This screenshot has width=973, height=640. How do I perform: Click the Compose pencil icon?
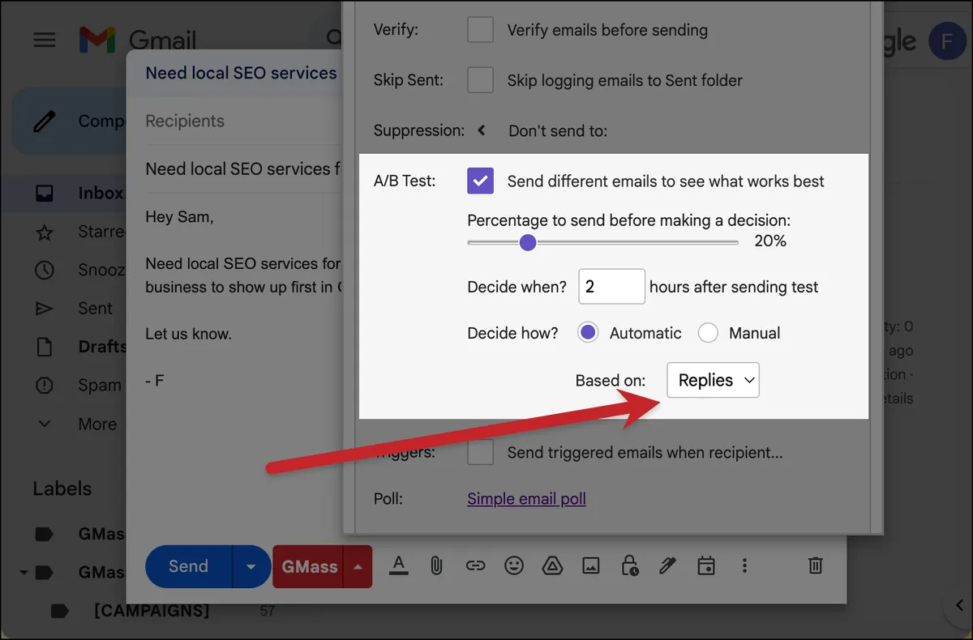pos(45,121)
